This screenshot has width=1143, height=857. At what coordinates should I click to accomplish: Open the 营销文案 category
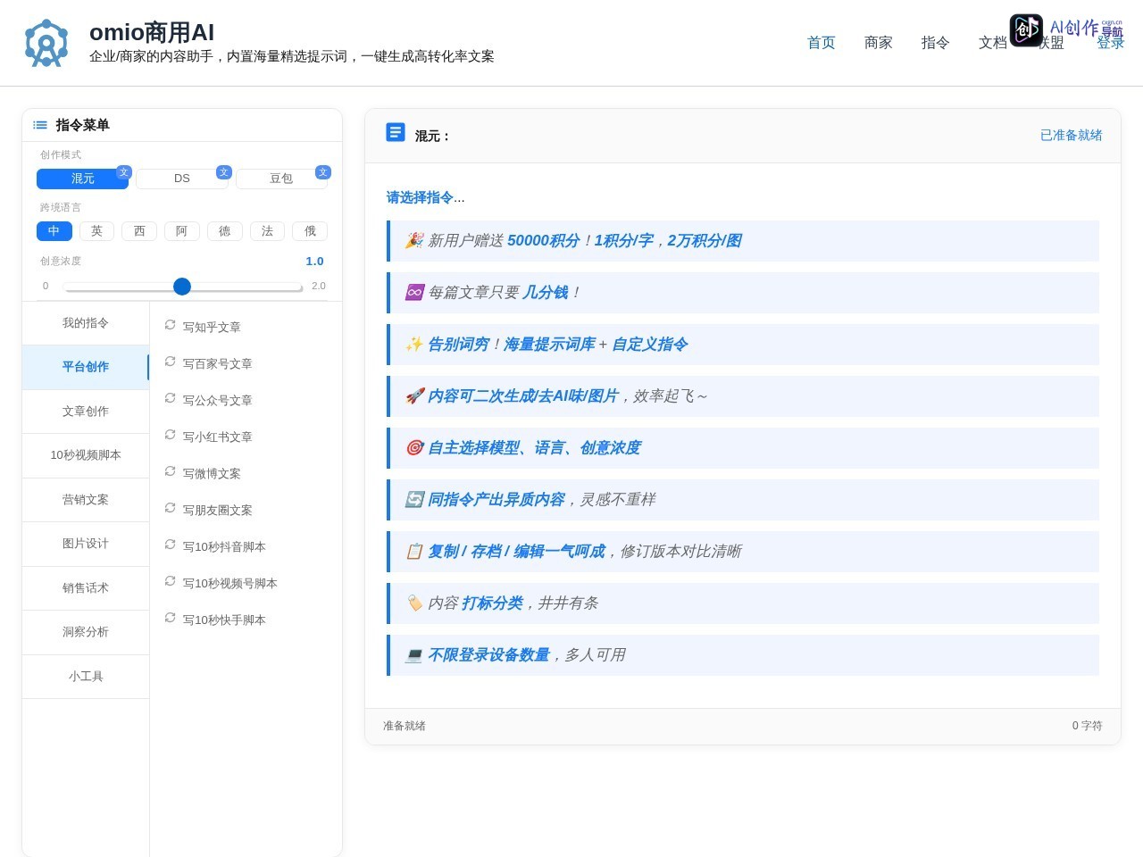coord(86,500)
